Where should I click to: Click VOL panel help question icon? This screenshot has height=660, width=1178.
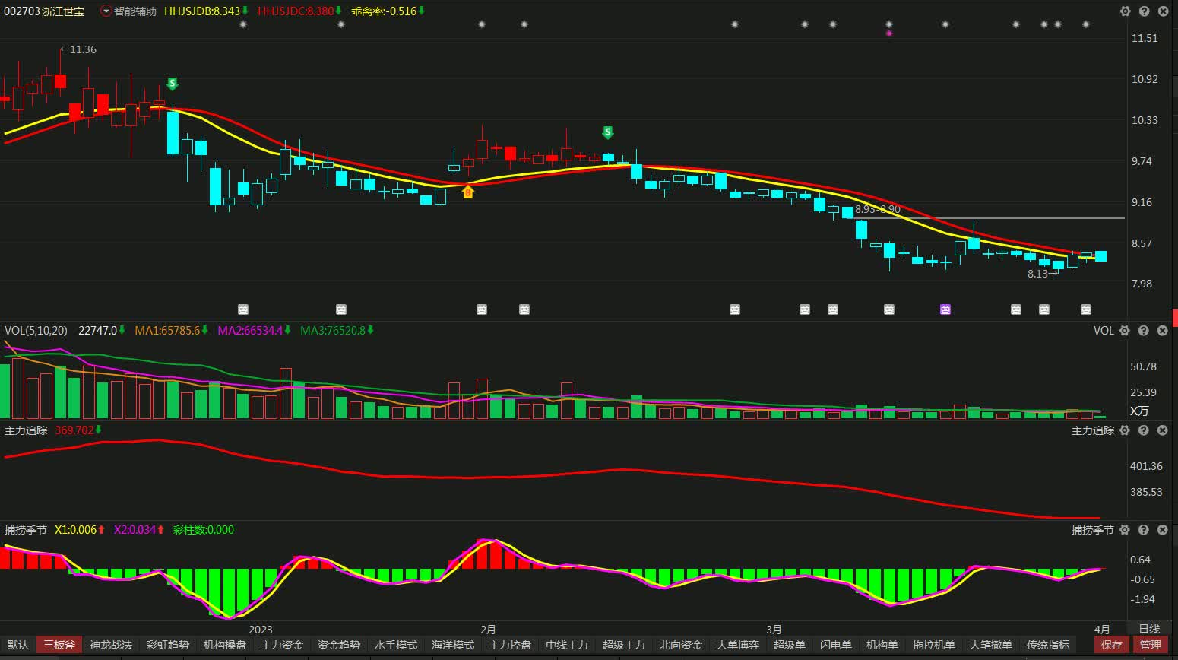click(1144, 331)
